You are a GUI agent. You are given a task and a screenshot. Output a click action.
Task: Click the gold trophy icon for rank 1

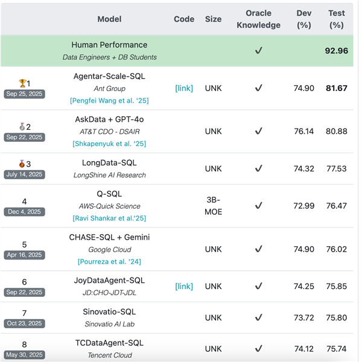click(22, 83)
